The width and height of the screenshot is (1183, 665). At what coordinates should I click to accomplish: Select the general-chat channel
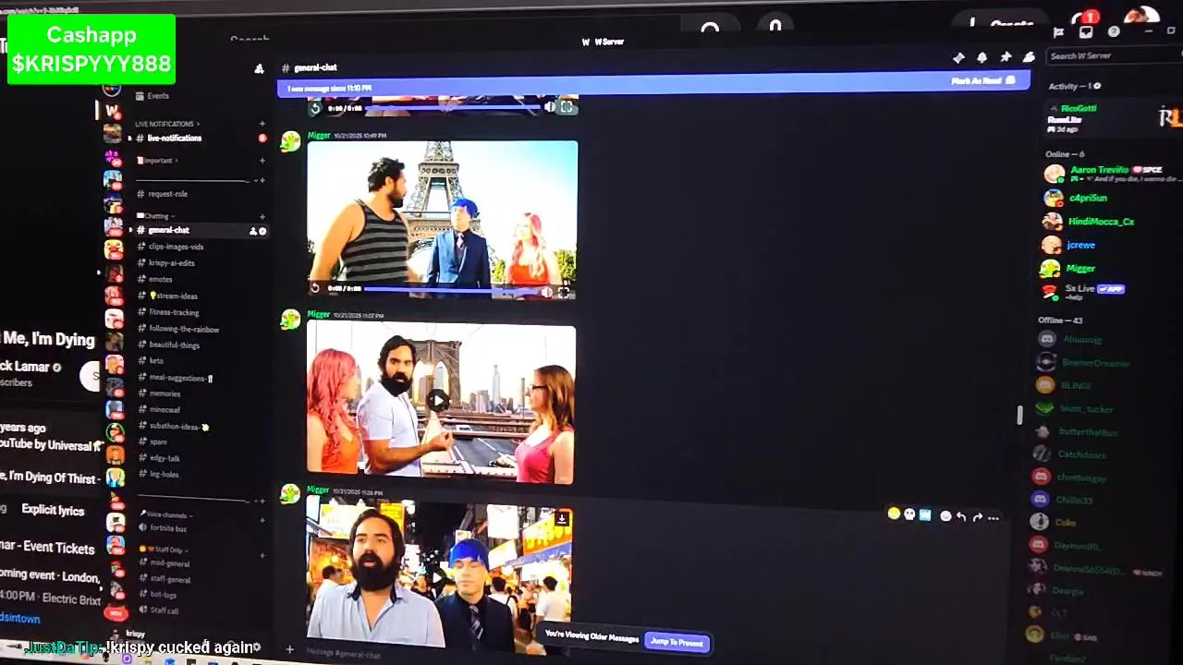point(168,230)
